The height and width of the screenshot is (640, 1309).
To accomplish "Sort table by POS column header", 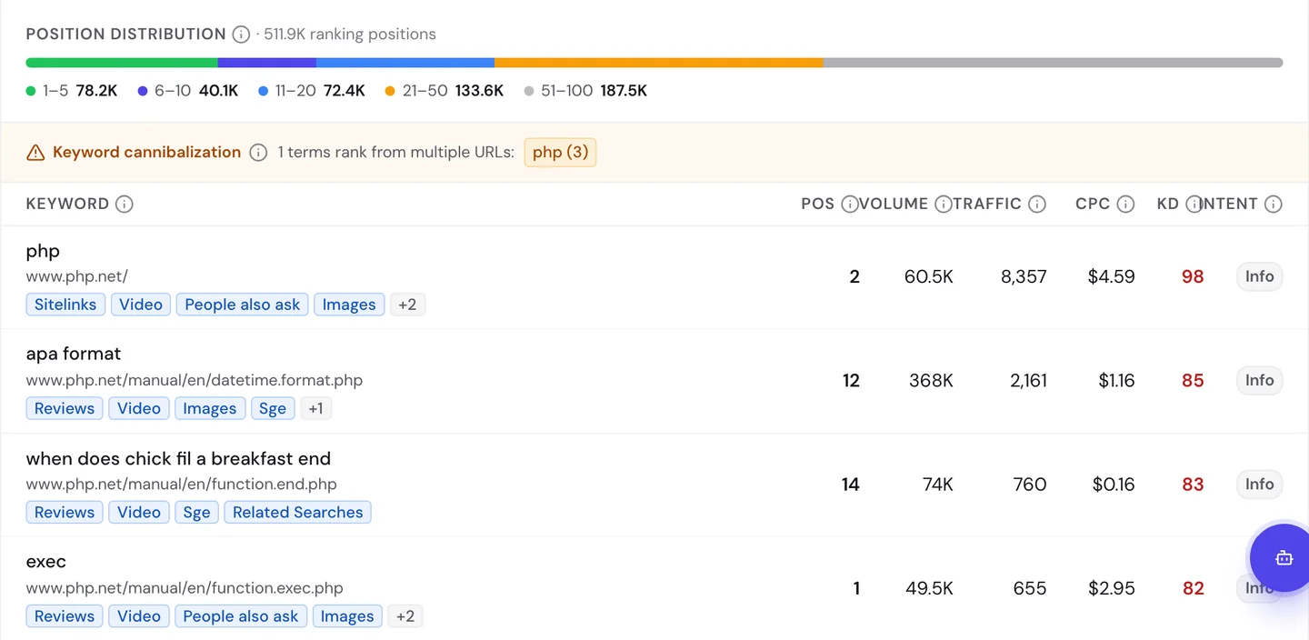I will [817, 205].
